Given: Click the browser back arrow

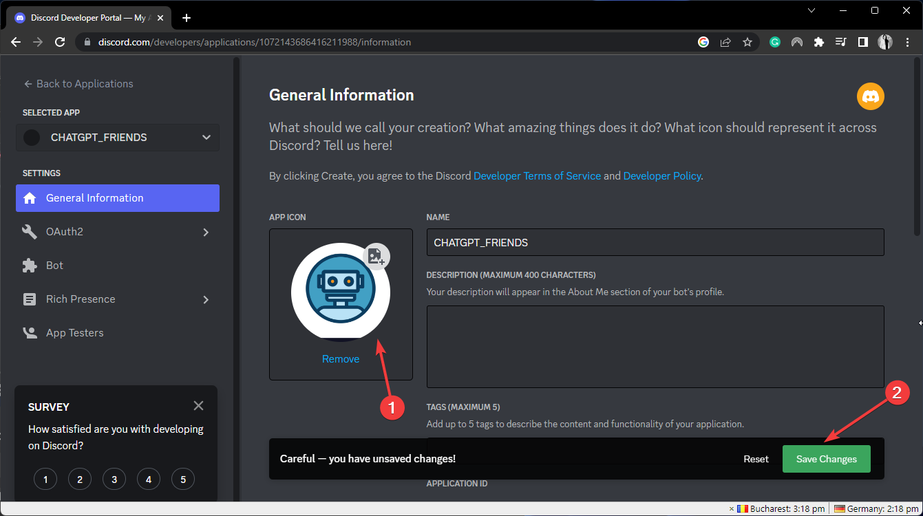Looking at the screenshot, I should pos(16,42).
